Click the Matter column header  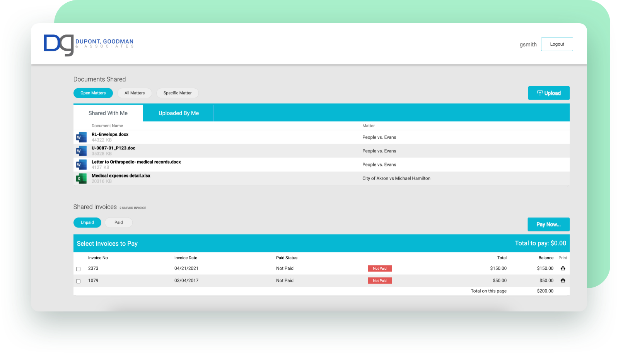coord(369,126)
